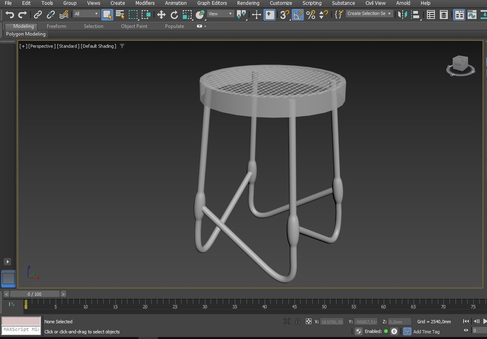This screenshot has height=339, width=487.
Task: Toggle the selection lock padlock
Action: (298, 321)
